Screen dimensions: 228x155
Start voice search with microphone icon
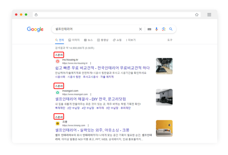point(156,29)
